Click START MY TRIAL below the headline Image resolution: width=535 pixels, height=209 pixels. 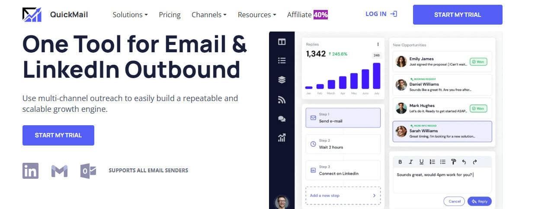pos(58,135)
